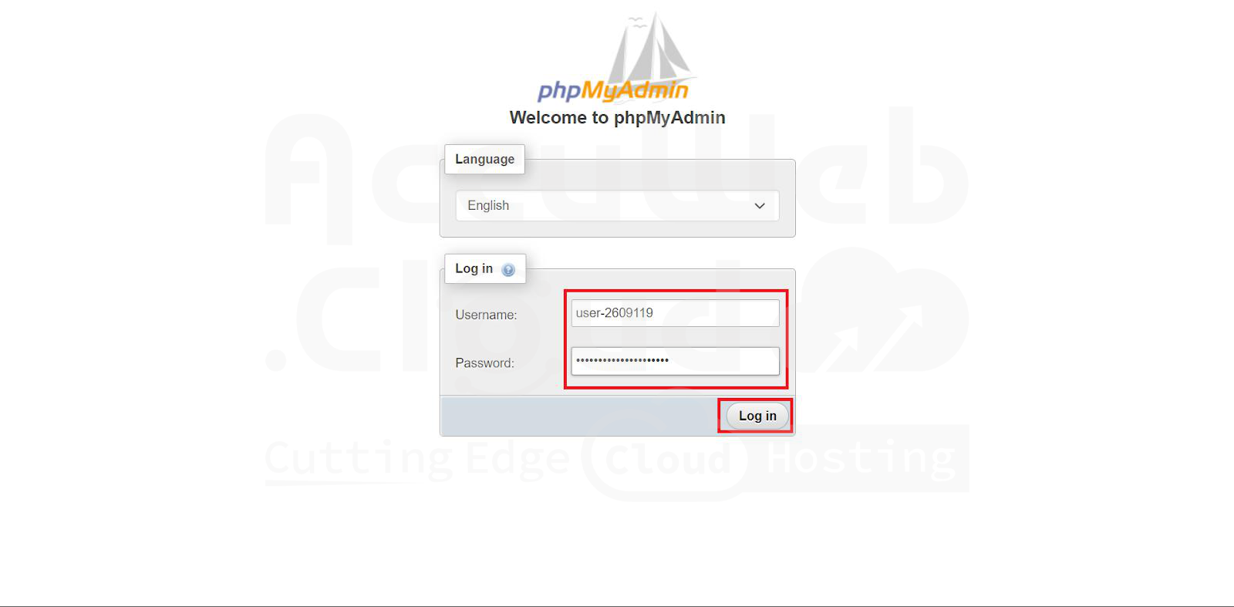The width and height of the screenshot is (1234, 607).
Task: Click the Log in legend heading
Action: (474, 268)
